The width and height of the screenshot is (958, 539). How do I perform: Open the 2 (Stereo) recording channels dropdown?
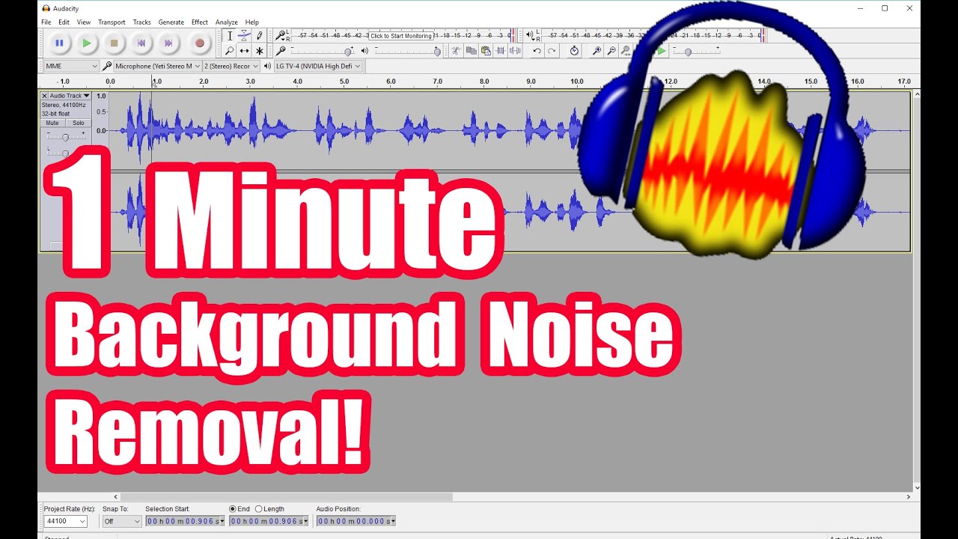coord(231,66)
